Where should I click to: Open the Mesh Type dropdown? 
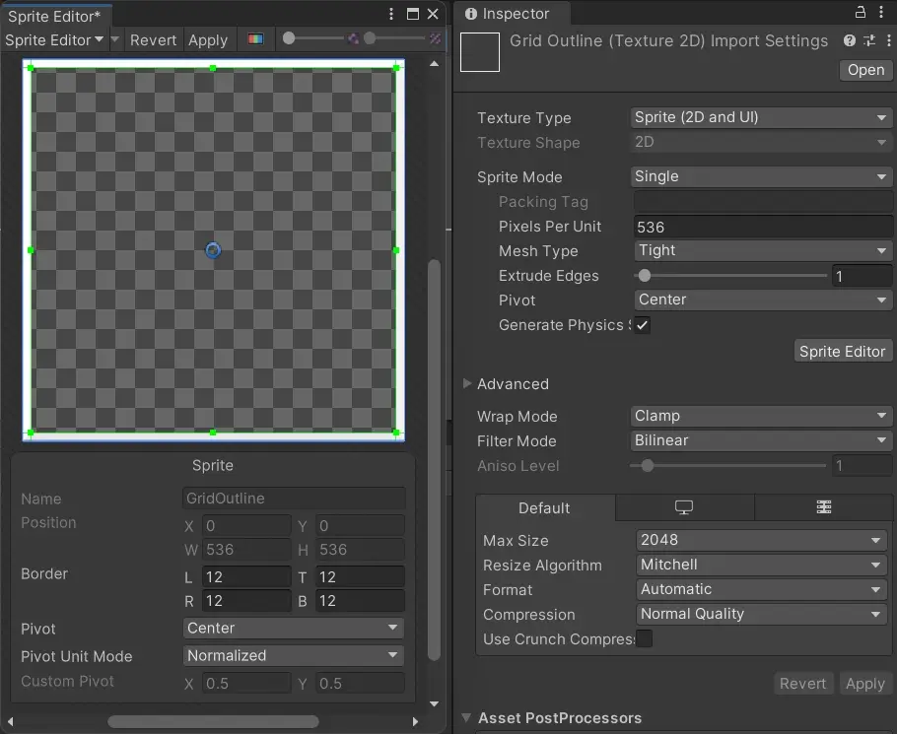coord(763,250)
